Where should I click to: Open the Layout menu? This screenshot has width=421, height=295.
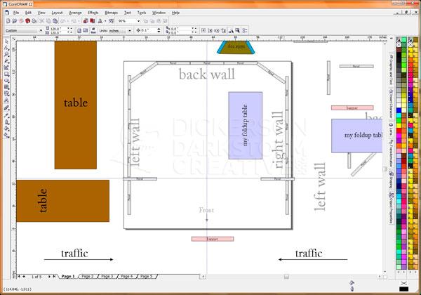(57, 13)
